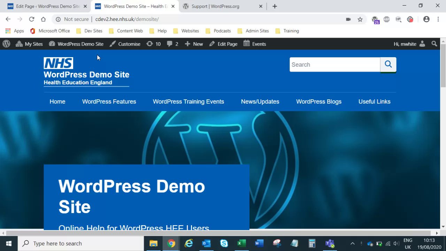Viewport: 446px width, 251px height.
Task: Click the NHS logo
Action: (x=58, y=63)
